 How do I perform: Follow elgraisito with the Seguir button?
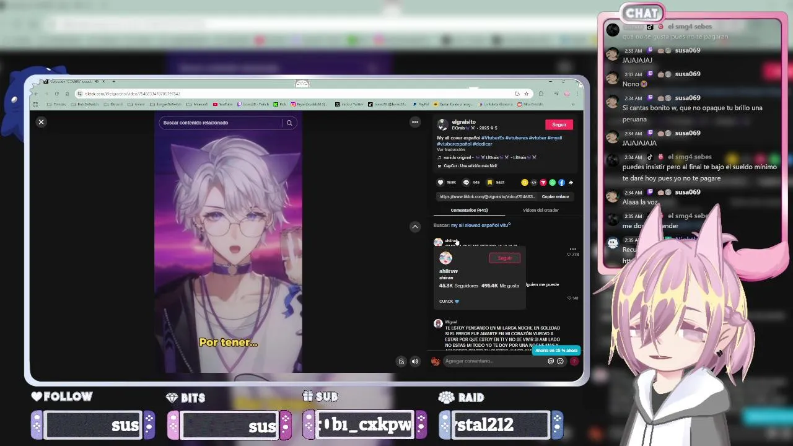559,125
